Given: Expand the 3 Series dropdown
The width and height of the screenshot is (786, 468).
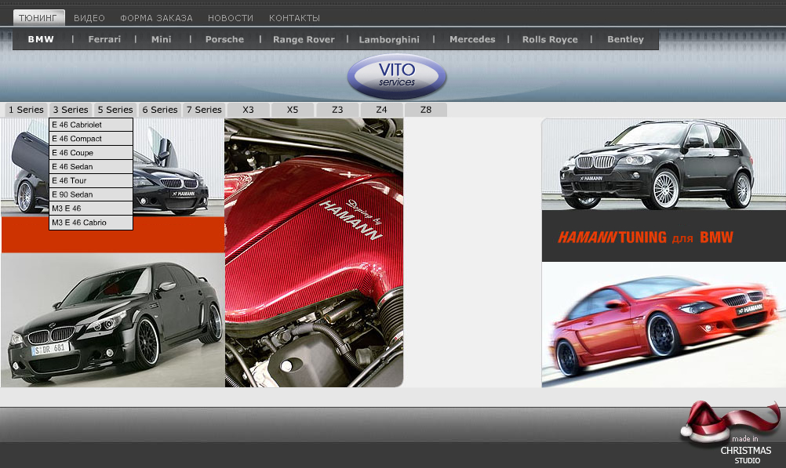Looking at the screenshot, I should pyautogui.click(x=71, y=110).
